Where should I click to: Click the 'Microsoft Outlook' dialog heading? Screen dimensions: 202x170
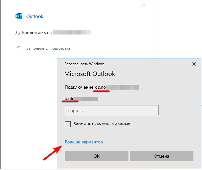click(89, 74)
